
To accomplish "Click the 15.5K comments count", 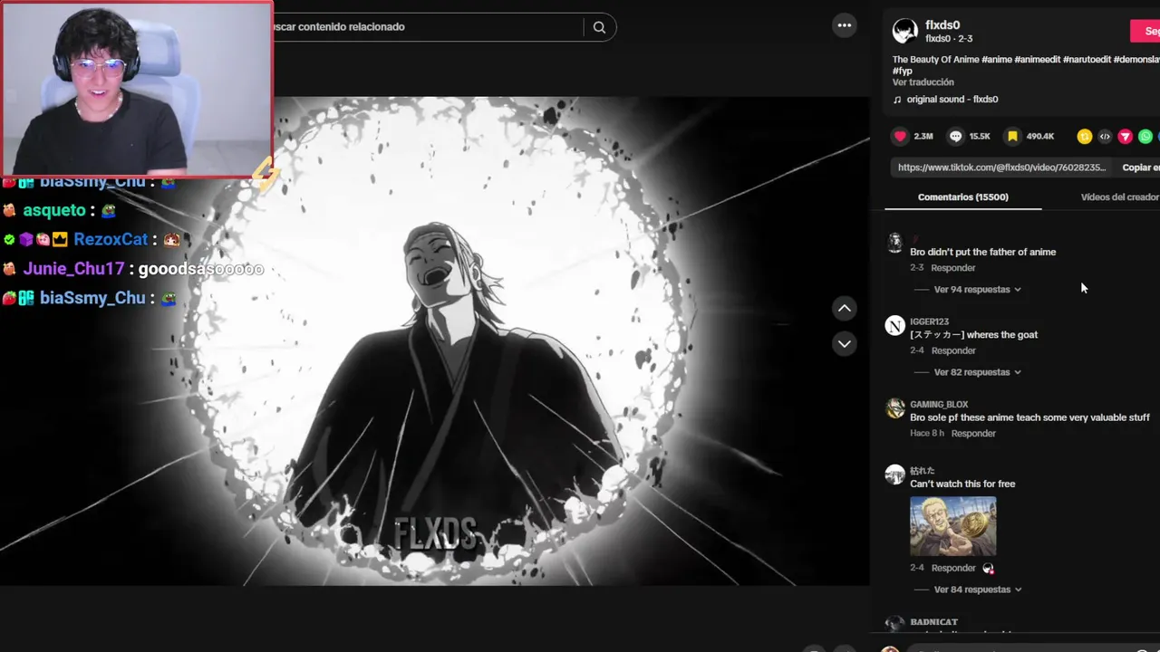I will (x=980, y=137).
